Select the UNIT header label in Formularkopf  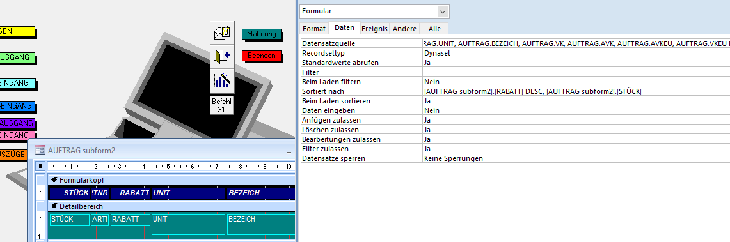[189, 193]
